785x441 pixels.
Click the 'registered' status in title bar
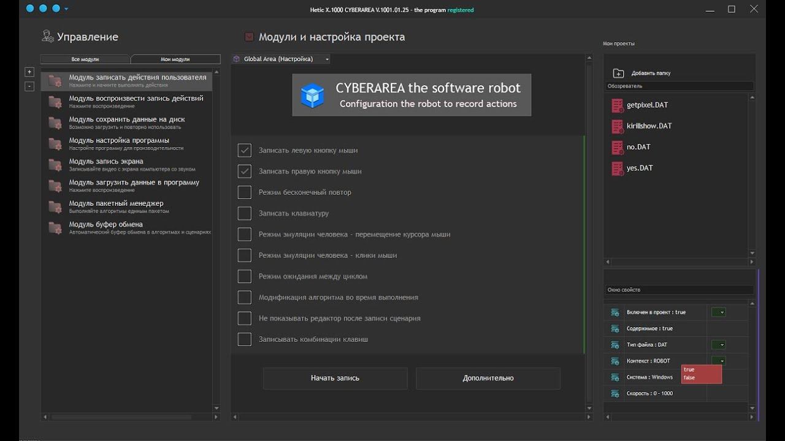tap(461, 10)
